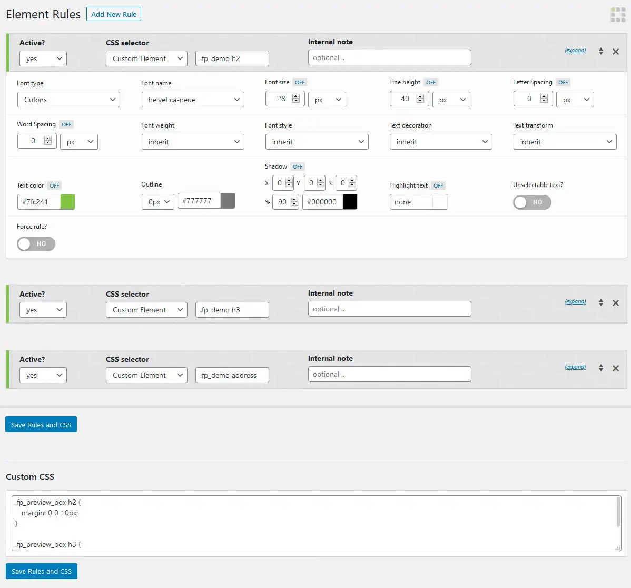Turn on the Force rule switch
This screenshot has height=588, width=631.
pos(36,244)
